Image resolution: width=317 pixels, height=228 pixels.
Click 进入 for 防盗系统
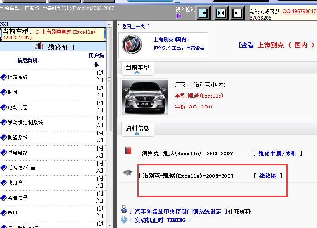coord(100,137)
